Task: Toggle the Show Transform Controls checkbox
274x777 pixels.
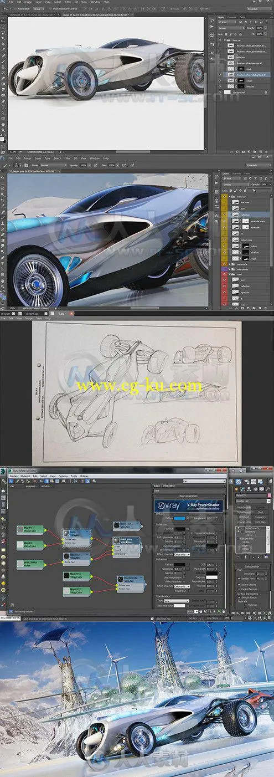Action: pos(50,9)
